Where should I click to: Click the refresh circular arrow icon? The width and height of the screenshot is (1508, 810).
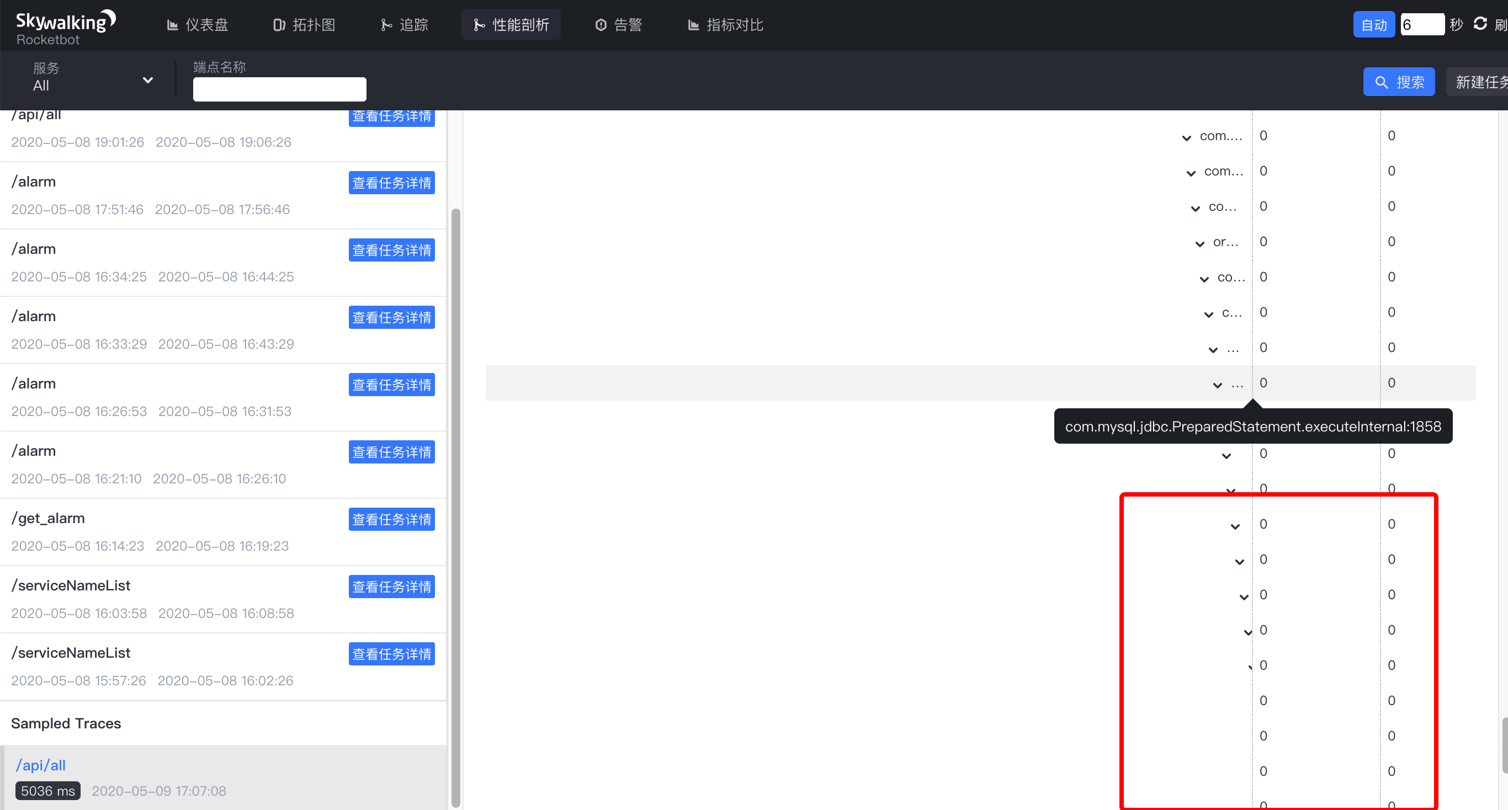tap(1480, 24)
